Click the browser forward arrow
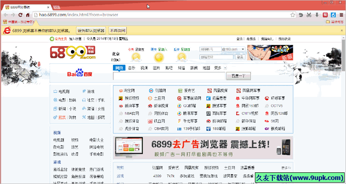346x184 pixels. point(13,15)
